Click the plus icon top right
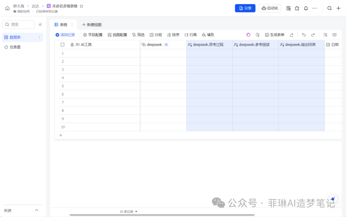The height and width of the screenshot is (217, 346). [x=338, y=8]
